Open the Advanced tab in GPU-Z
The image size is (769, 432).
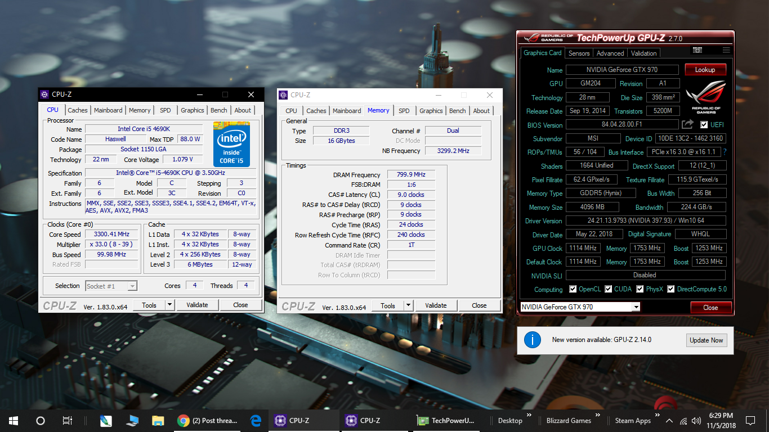pyautogui.click(x=610, y=53)
